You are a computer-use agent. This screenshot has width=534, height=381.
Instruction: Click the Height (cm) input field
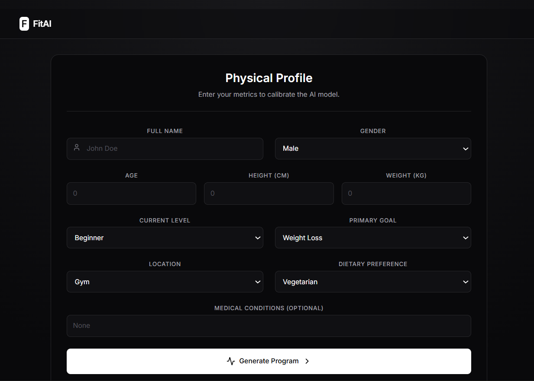click(269, 193)
